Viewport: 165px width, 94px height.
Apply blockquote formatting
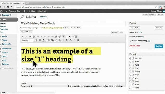pos(41,37)
